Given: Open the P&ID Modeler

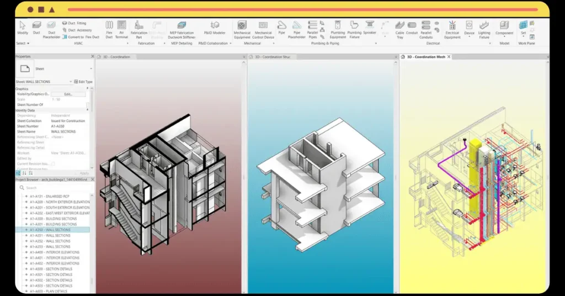Looking at the screenshot, I should tap(215, 28).
